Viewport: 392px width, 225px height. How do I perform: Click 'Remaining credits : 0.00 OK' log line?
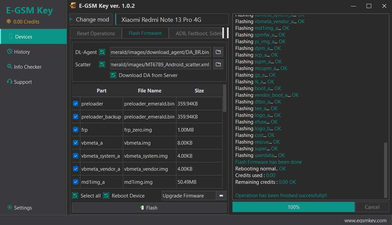click(266, 182)
